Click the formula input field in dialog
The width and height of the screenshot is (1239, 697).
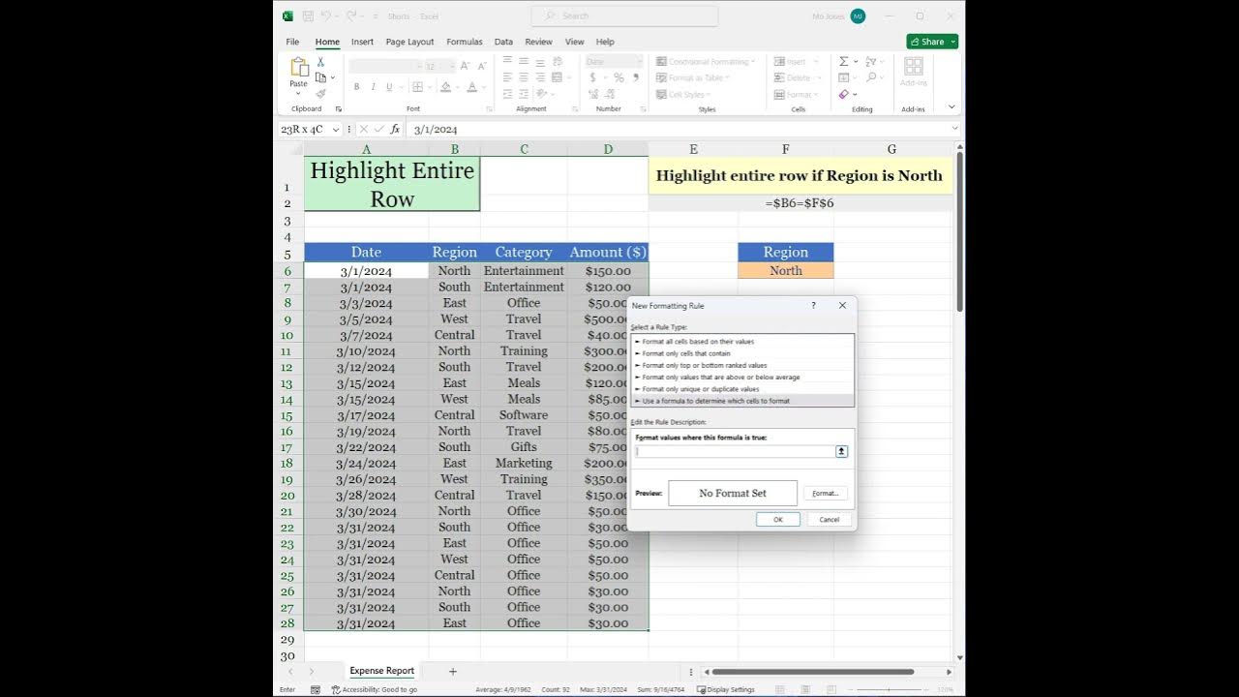tap(735, 451)
